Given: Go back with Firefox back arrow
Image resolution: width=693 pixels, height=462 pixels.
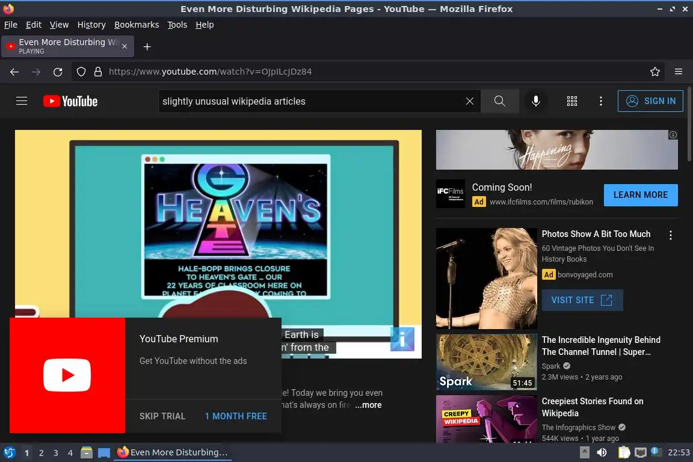Looking at the screenshot, I should 14,72.
